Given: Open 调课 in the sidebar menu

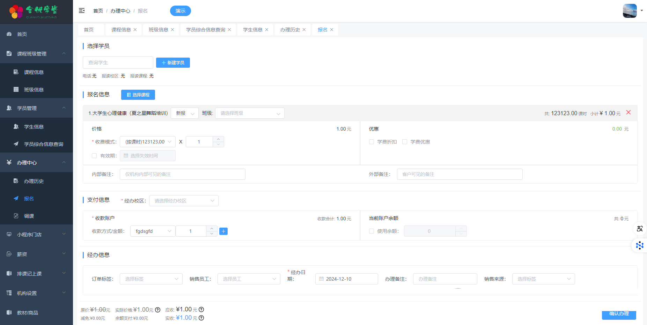Looking at the screenshot, I should 29,216.
